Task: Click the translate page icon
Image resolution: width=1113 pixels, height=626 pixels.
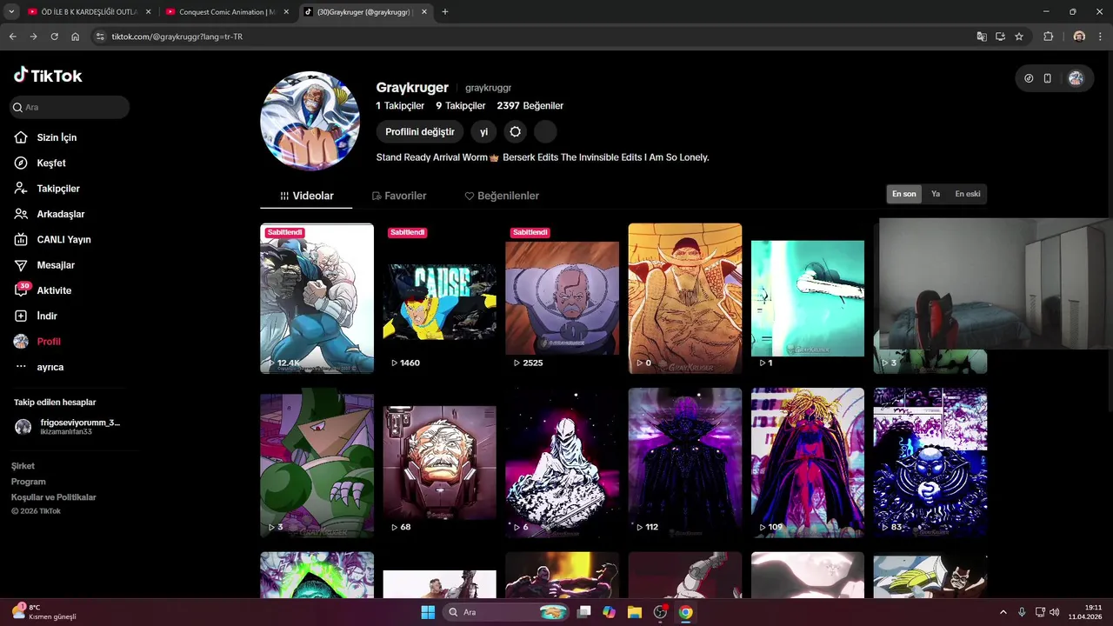Action: coord(982,37)
